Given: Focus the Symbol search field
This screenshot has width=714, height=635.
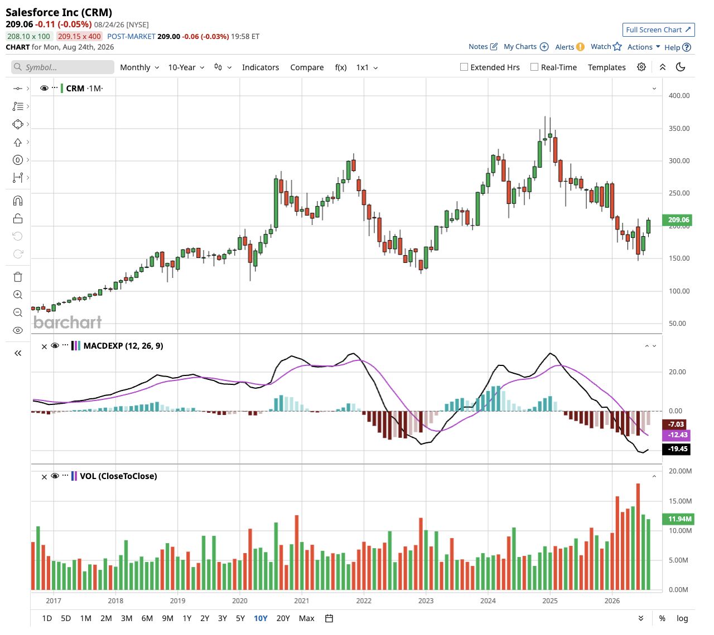Looking at the screenshot, I should tap(62, 67).
